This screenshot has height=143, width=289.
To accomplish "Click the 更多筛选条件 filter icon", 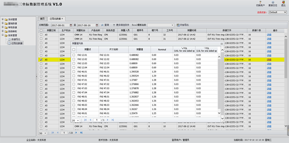I will 114,25.
